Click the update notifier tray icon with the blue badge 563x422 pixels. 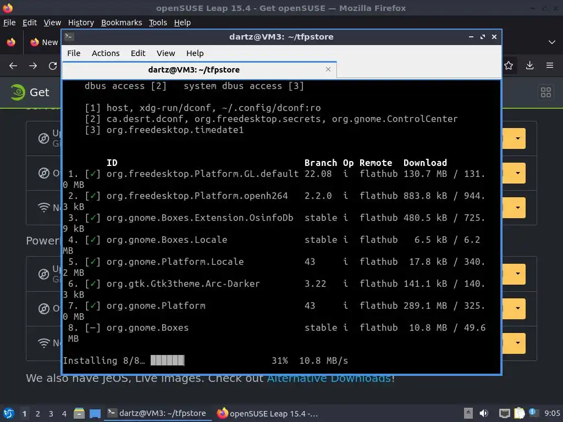[533, 413]
